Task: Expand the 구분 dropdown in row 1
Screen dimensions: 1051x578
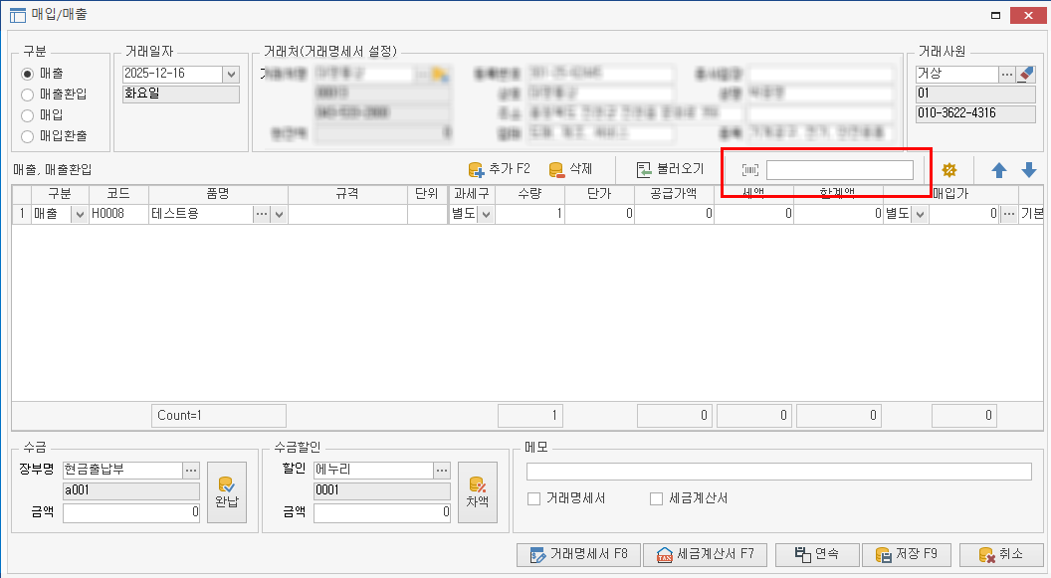Action: tap(79, 214)
